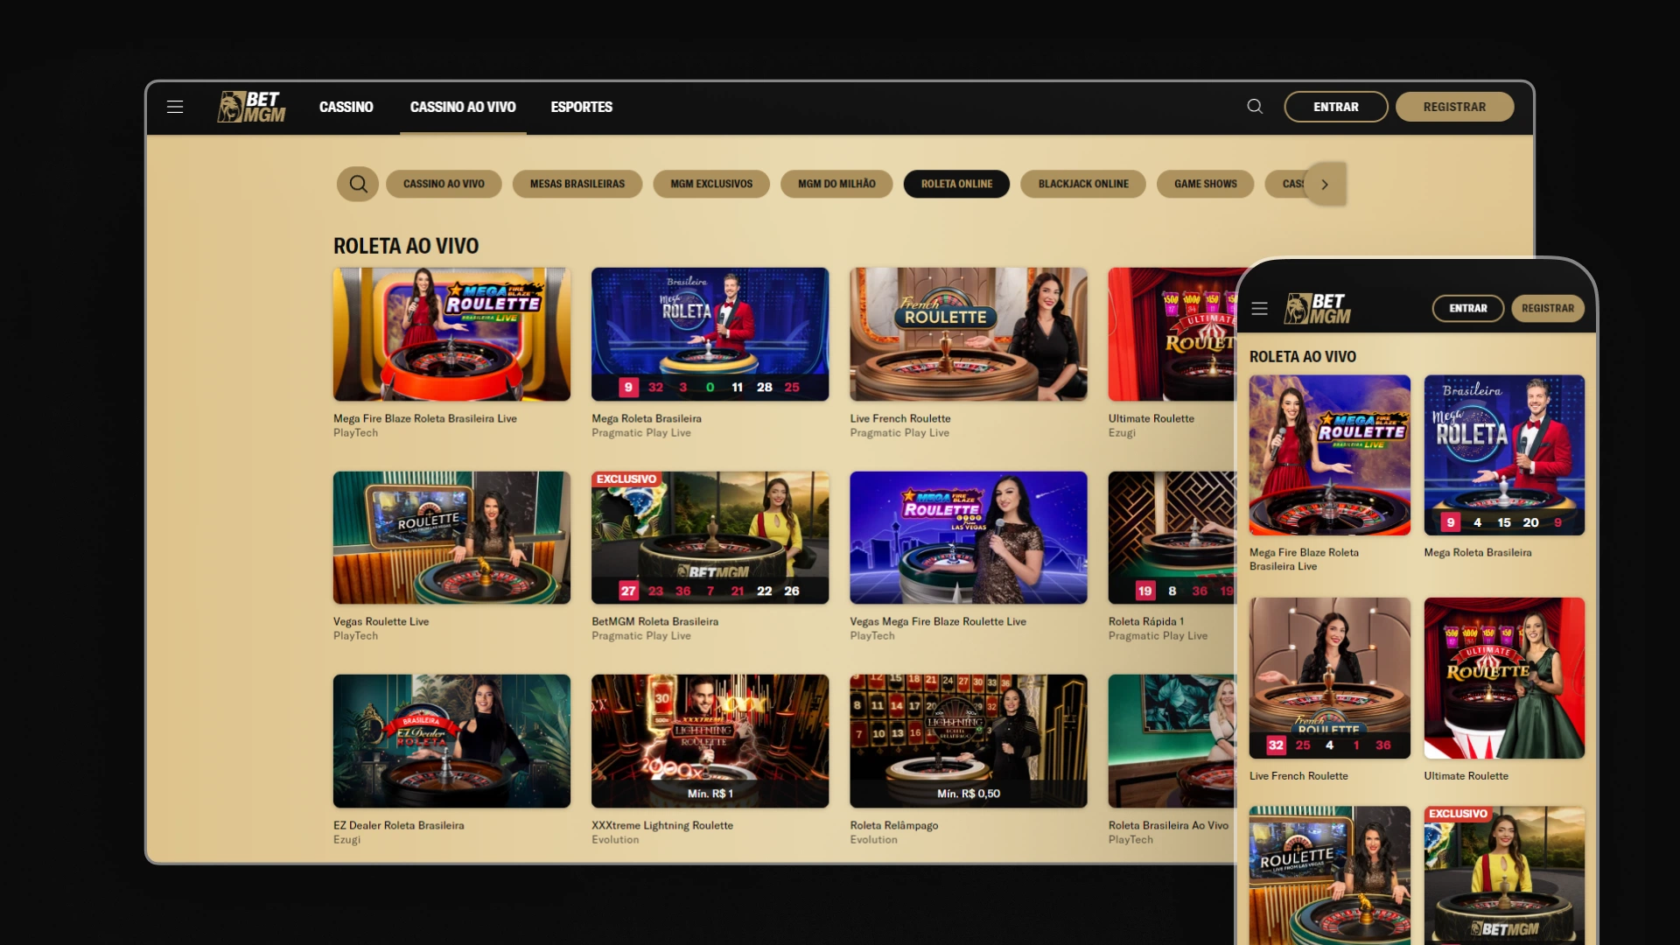Choose the MGM DO MILHÃO pill
This screenshot has width=1680, height=945.
[836, 184]
